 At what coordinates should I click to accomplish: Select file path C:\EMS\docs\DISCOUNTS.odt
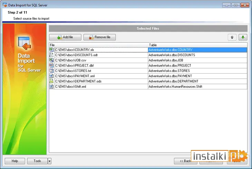[101, 55]
